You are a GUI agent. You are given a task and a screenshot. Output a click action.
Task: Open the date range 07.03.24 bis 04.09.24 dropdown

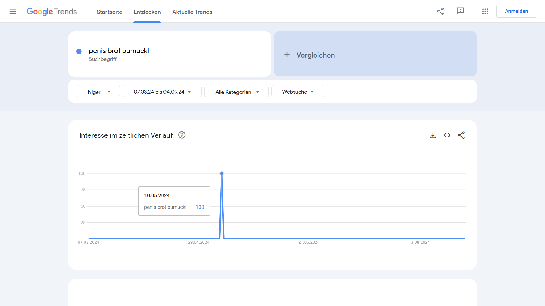click(162, 91)
